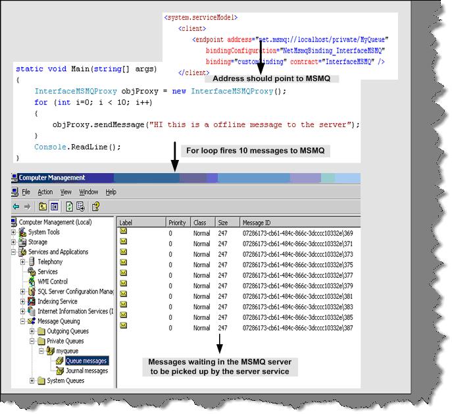Select message ID ending in \383
Screen dimensions: 452x414
pos(298,307)
